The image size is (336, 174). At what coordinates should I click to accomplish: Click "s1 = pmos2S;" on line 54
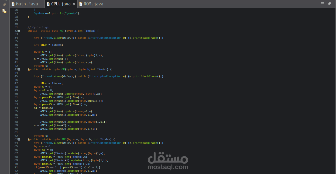tap(44, 108)
